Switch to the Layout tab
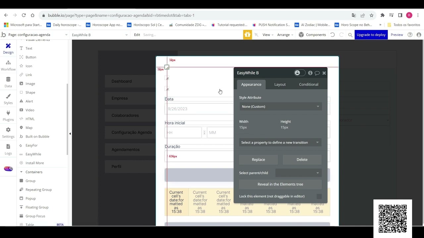The height and width of the screenshot is (238, 424). click(280, 84)
